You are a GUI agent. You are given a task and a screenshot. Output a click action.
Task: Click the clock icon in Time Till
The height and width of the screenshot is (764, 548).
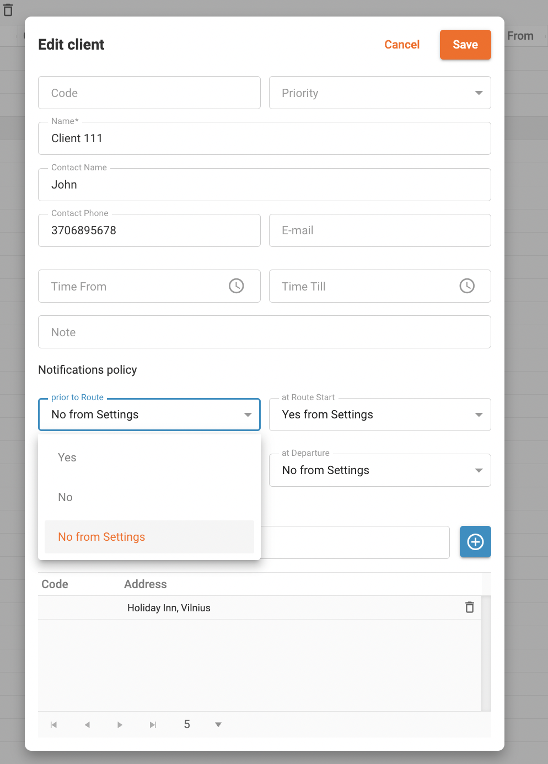point(467,286)
